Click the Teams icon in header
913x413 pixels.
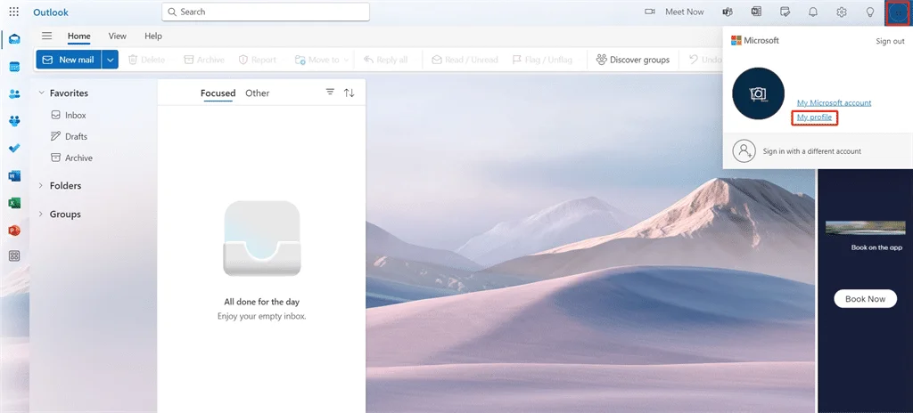tap(728, 12)
